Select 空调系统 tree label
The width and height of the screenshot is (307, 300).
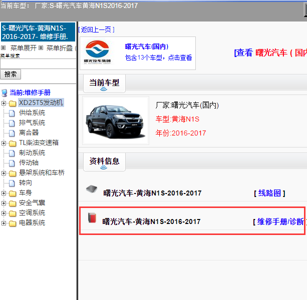click(x=32, y=212)
